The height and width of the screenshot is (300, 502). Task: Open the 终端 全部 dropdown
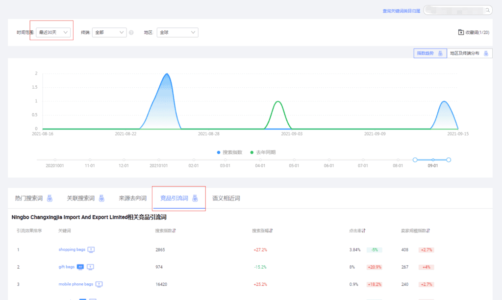click(109, 32)
